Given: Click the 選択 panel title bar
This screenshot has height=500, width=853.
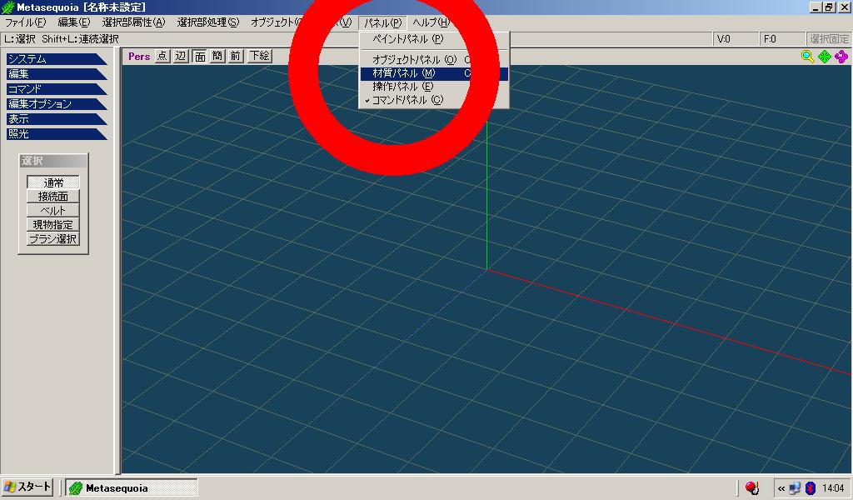Looking at the screenshot, I should pyautogui.click(x=53, y=161).
